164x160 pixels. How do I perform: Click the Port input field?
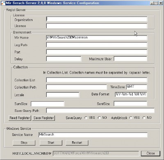click(97, 52)
